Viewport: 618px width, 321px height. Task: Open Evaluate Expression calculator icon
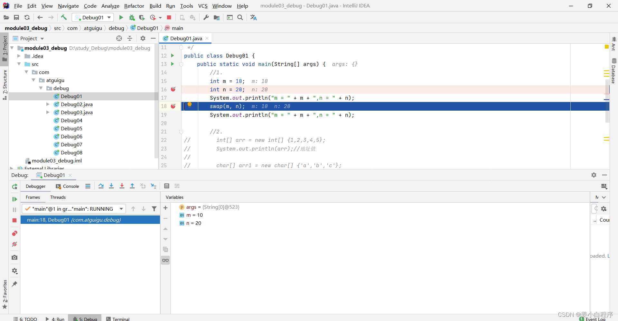tap(167, 186)
